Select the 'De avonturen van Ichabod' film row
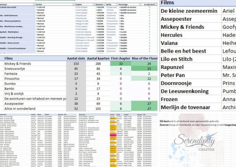The image size is (236, 167). click(x=35, y=99)
